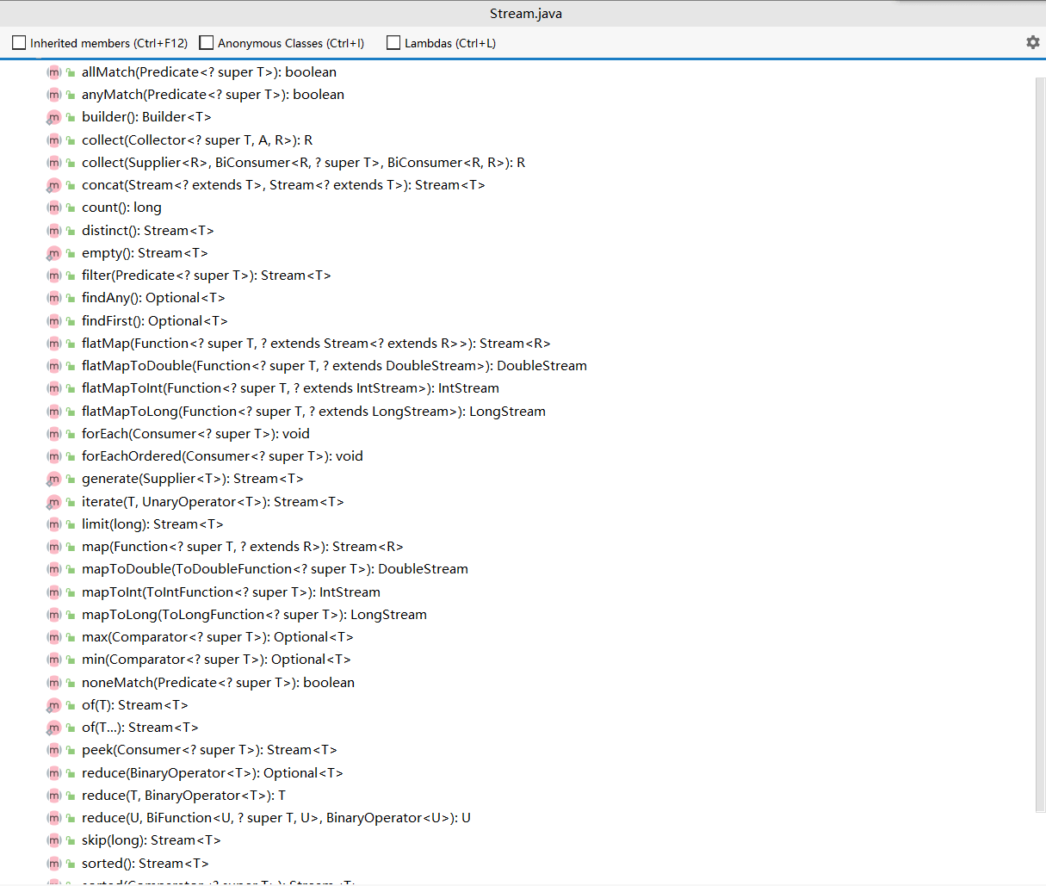Click the green marker icon next to count()

pos(70,208)
